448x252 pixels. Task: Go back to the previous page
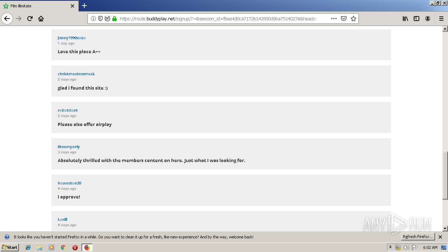7,19
